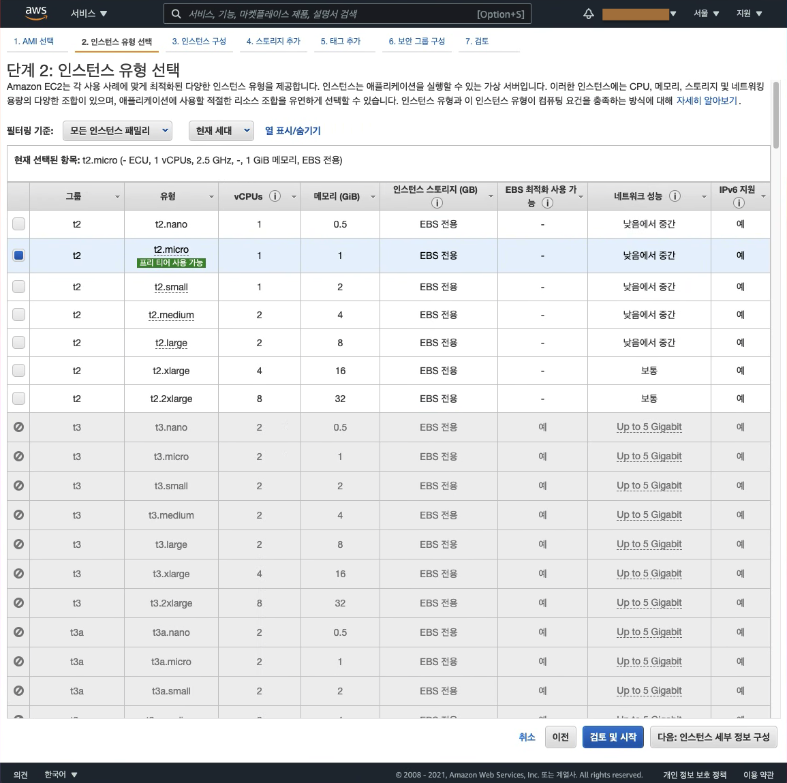Image resolution: width=787 pixels, height=783 pixels.
Task: Open 그룹 column sort arrow
Action: [x=117, y=197]
